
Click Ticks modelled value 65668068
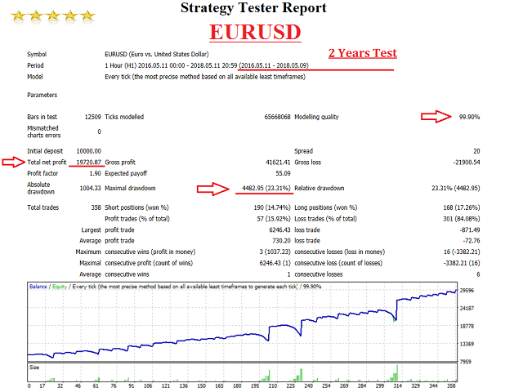(278, 117)
